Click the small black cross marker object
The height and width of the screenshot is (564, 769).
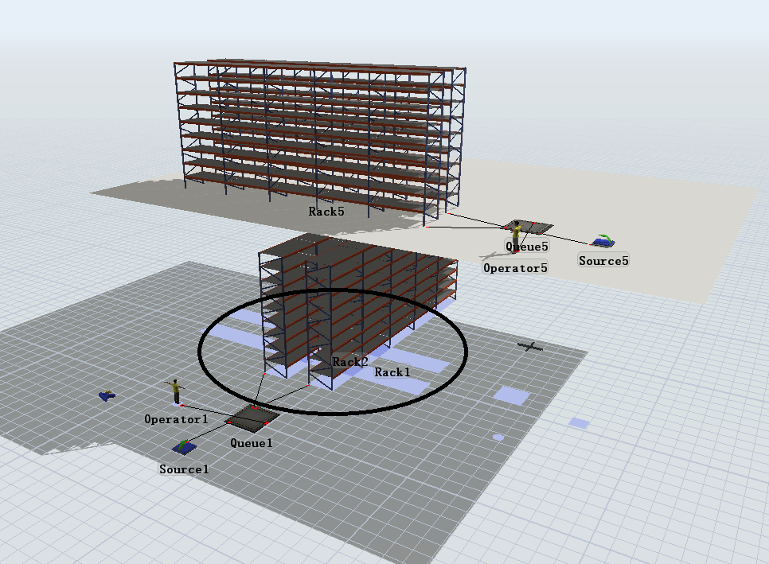click(x=529, y=346)
